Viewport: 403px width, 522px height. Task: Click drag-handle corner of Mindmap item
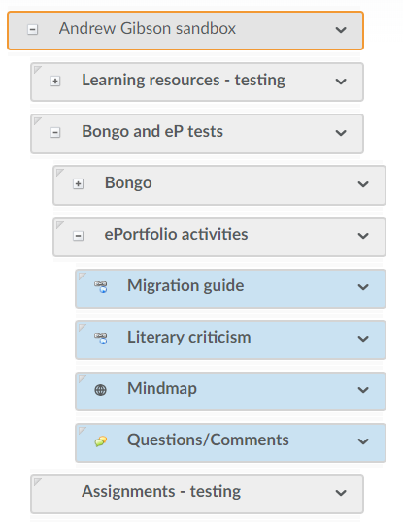coord(82,378)
